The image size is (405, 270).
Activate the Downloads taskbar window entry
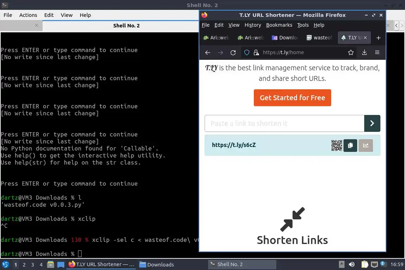coord(156,264)
